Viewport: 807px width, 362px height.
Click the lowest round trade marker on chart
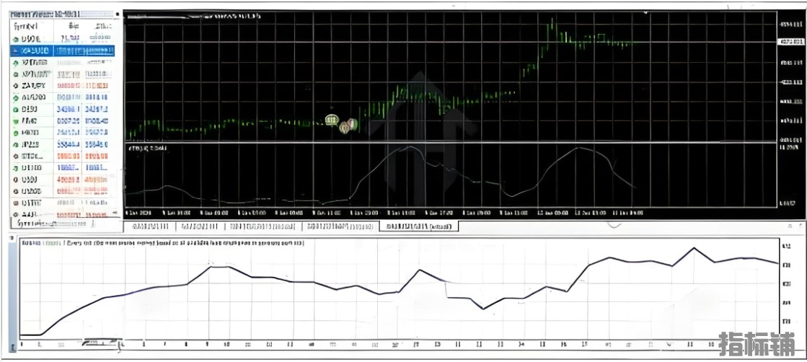click(x=344, y=128)
